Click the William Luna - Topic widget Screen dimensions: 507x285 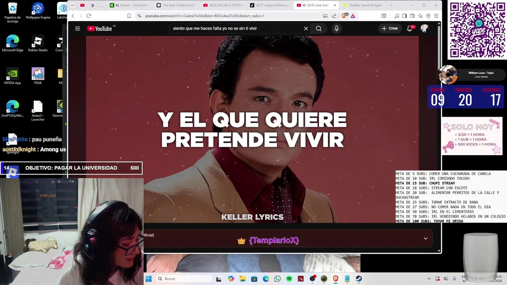click(471, 74)
